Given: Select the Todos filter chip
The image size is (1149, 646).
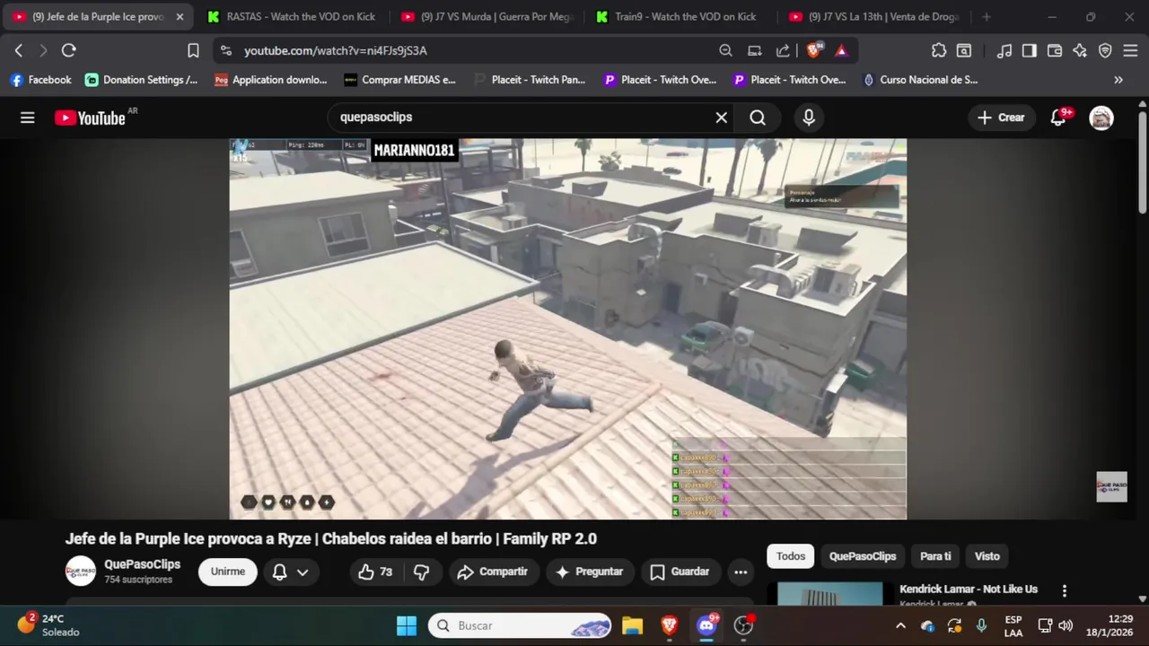Looking at the screenshot, I should click(x=791, y=556).
